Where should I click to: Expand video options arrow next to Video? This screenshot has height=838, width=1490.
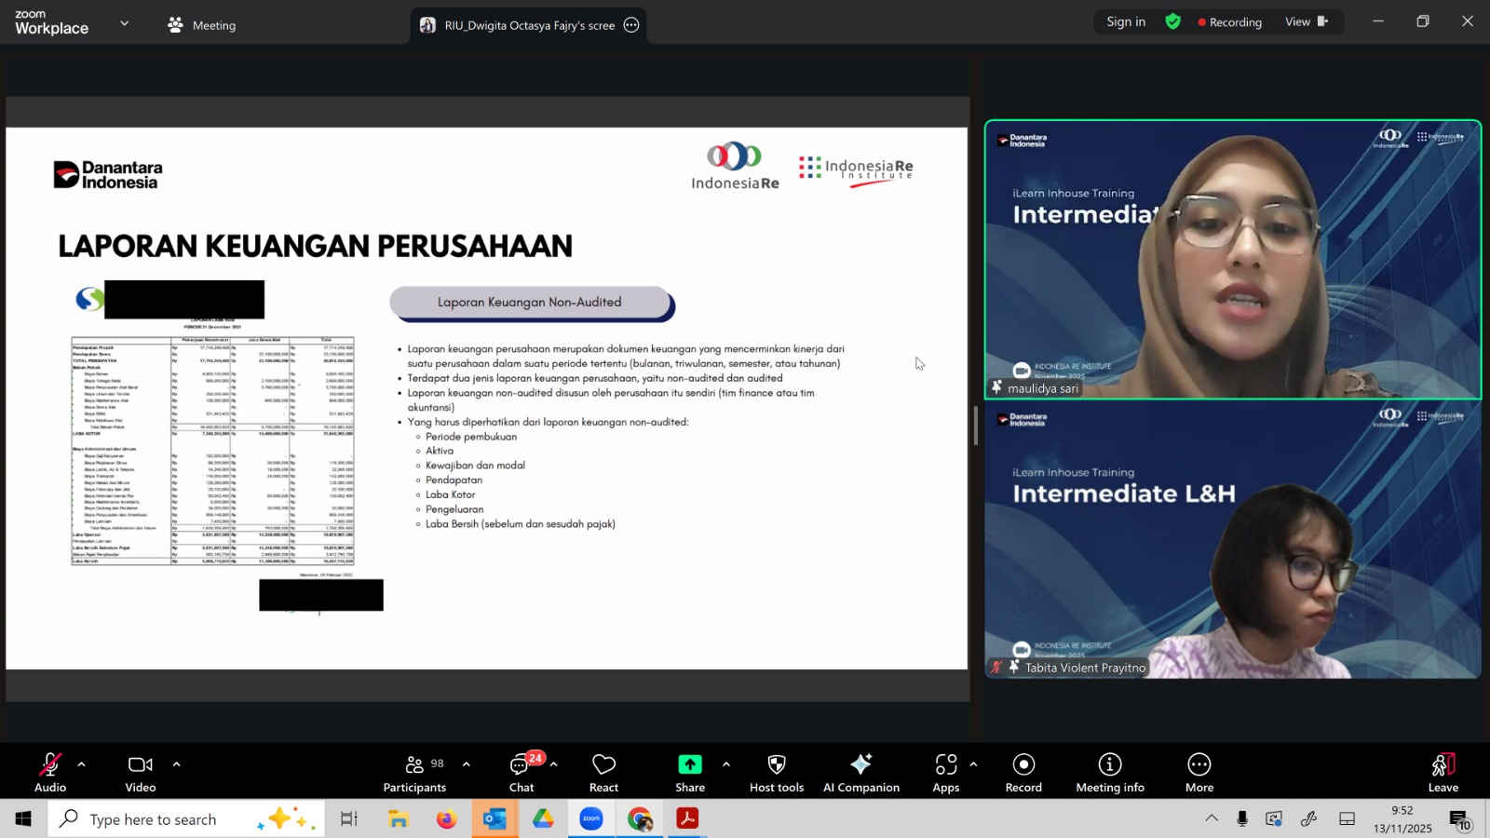pos(176,764)
